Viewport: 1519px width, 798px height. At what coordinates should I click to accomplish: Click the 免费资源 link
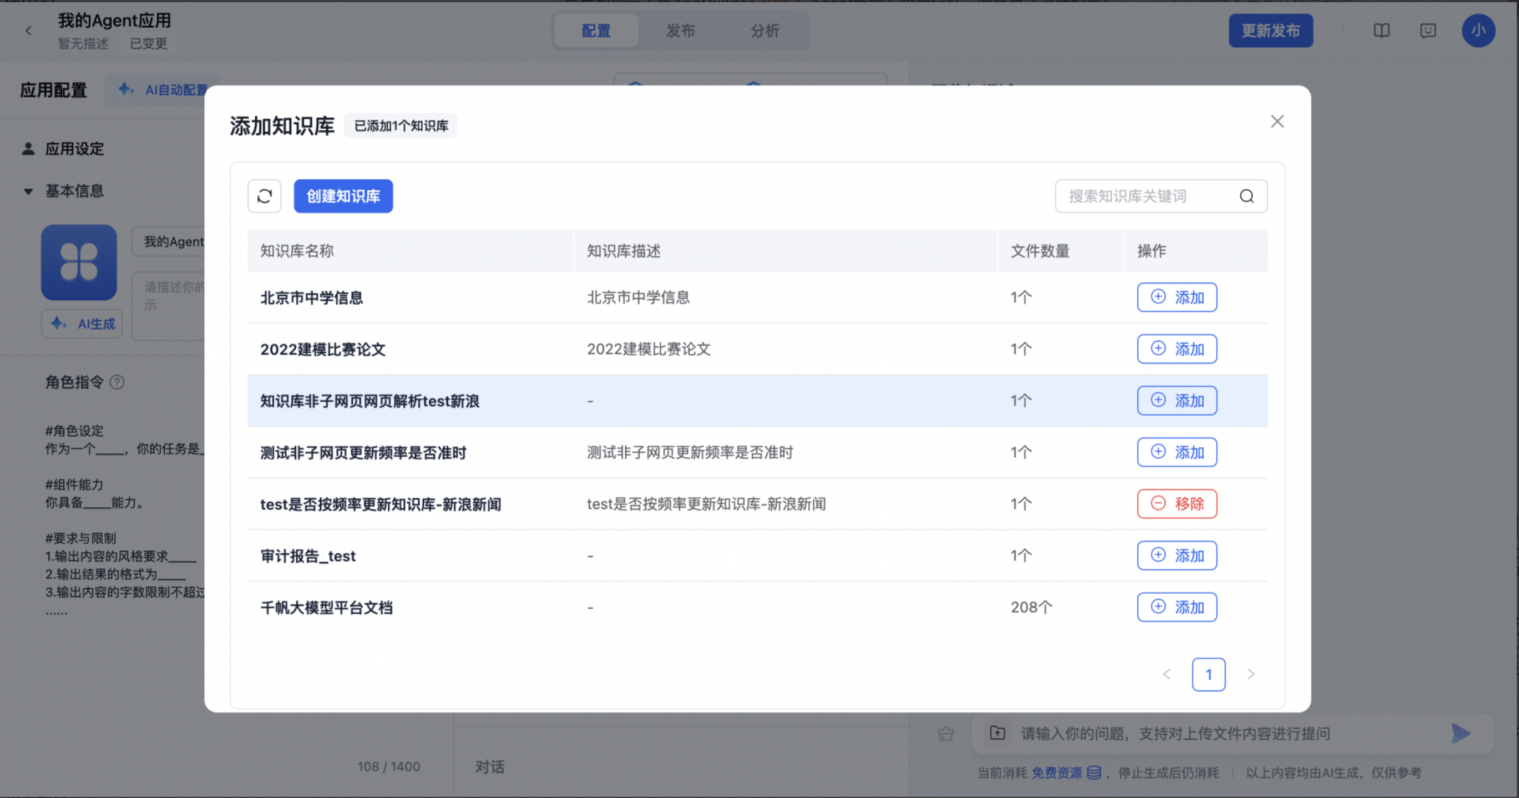1057,772
